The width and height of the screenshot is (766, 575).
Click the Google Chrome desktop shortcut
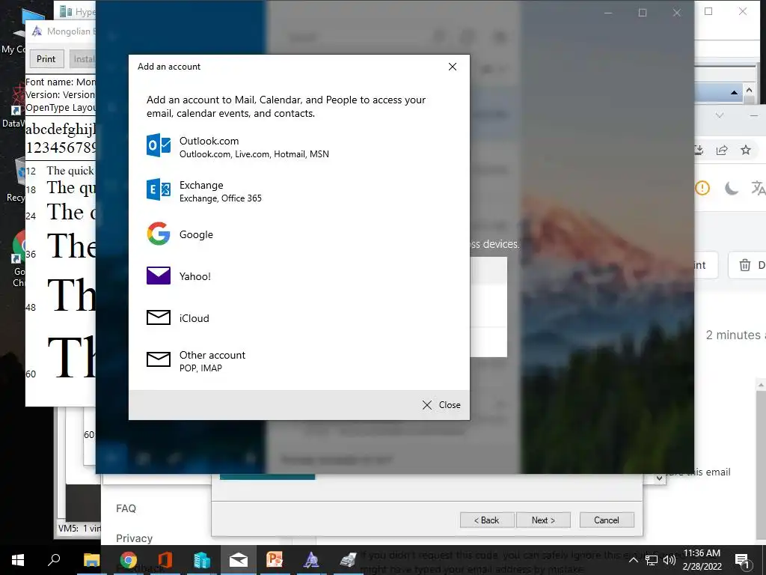point(18,259)
